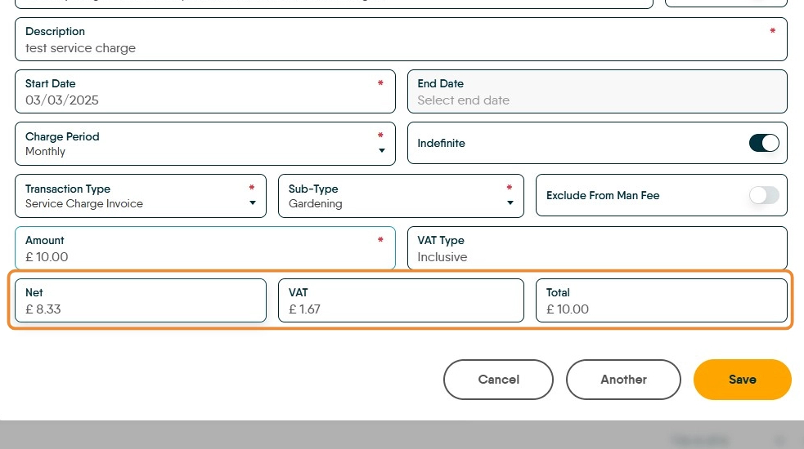Click the VAT Type Inclusive field

click(597, 257)
